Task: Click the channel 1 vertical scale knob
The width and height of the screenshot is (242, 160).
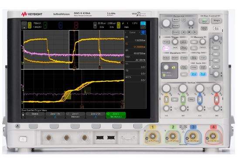Action: click(x=166, y=88)
